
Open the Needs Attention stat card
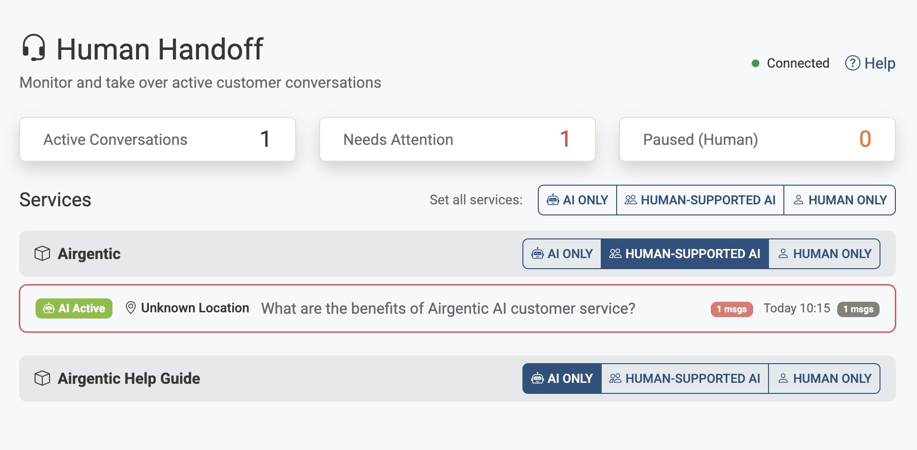click(457, 140)
